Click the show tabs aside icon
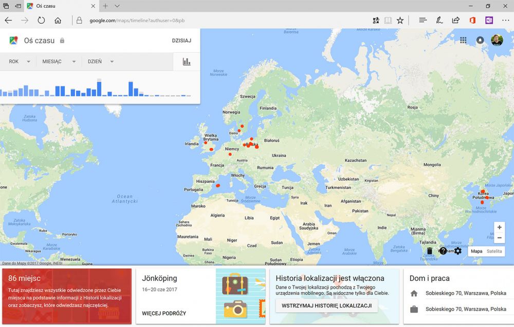Image resolution: width=514 pixels, height=327 pixels. coord(6,6)
